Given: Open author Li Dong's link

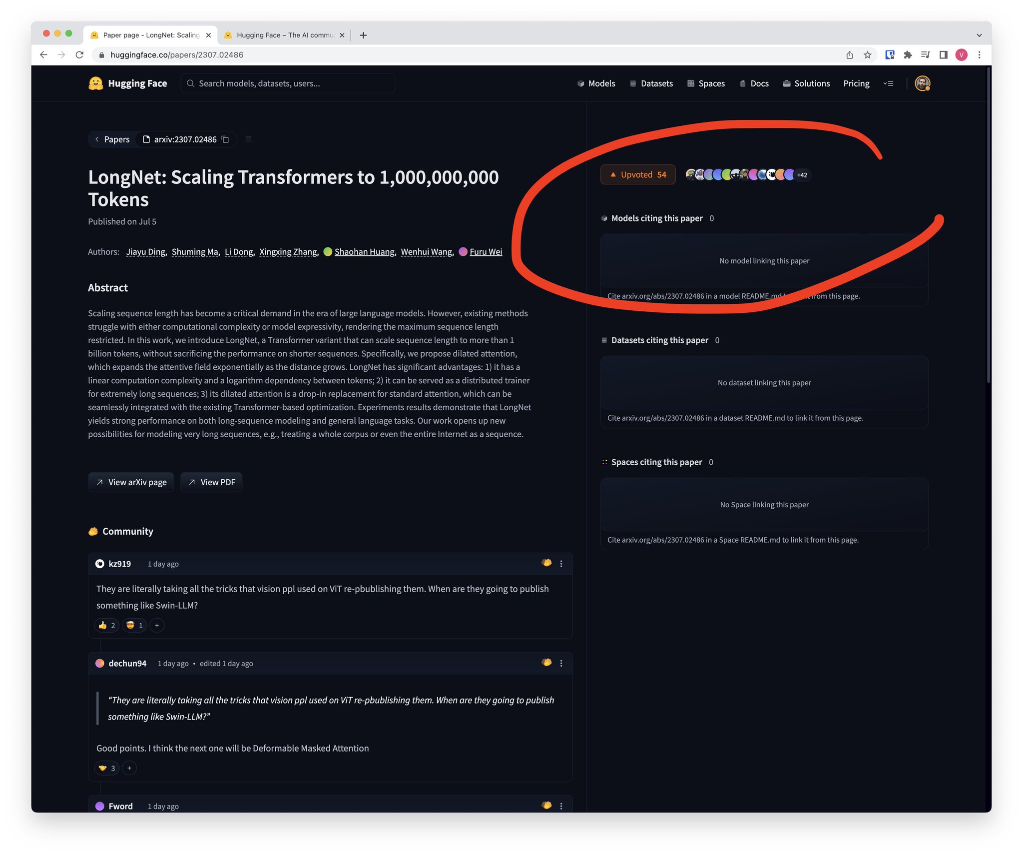Looking at the screenshot, I should [x=239, y=252].
